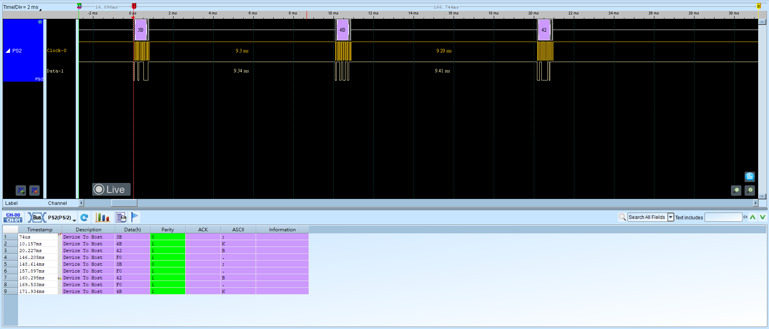The width and height of the screenshot is (769, 329).
Task: Click the Information column header
Action: (283, 230)
